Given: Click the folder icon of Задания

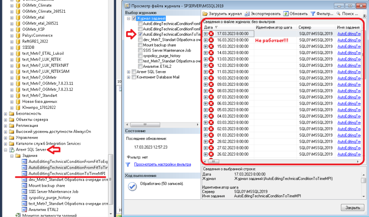Looking at the screenshot, I should (x=18, y=156).
